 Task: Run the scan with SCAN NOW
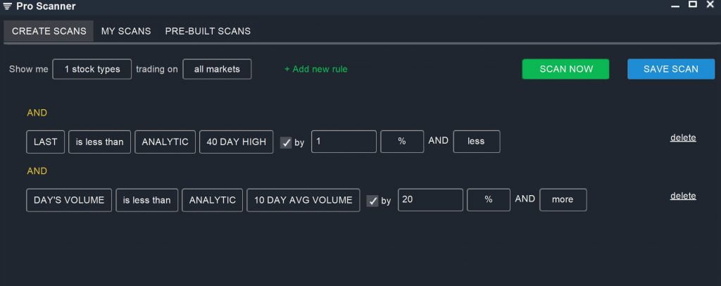[565, 69]
